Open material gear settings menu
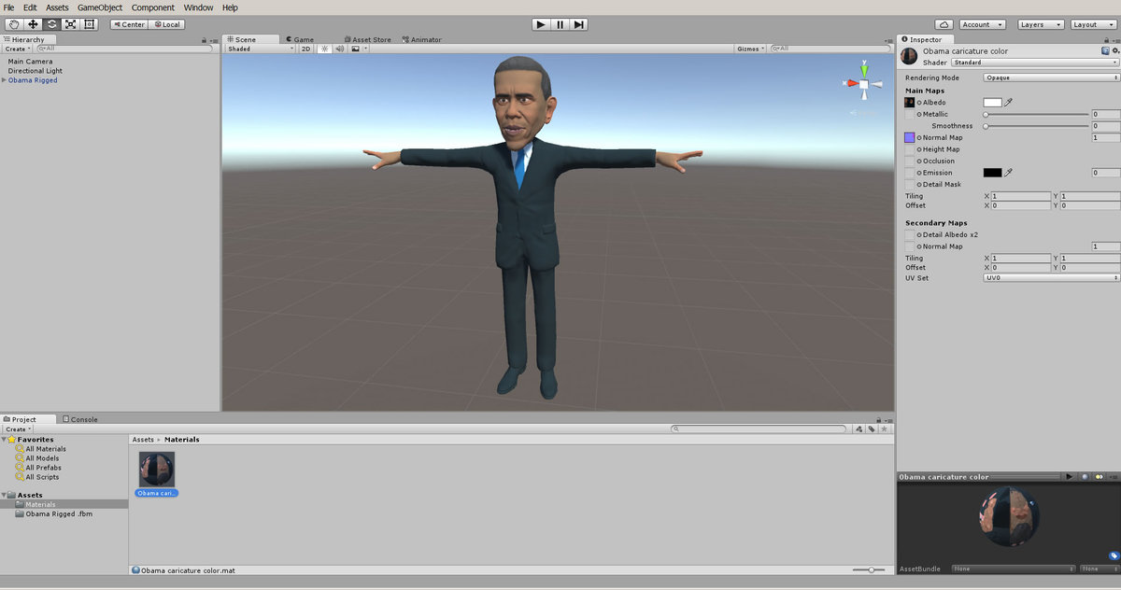1121x590 pixels. 1114,51
